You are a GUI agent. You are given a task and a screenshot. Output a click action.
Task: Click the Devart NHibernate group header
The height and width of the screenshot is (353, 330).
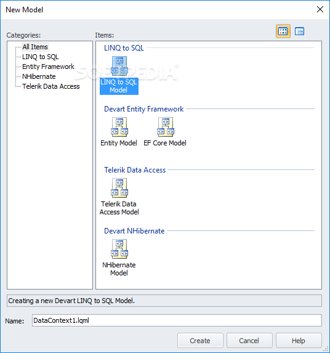coord(134,231)
